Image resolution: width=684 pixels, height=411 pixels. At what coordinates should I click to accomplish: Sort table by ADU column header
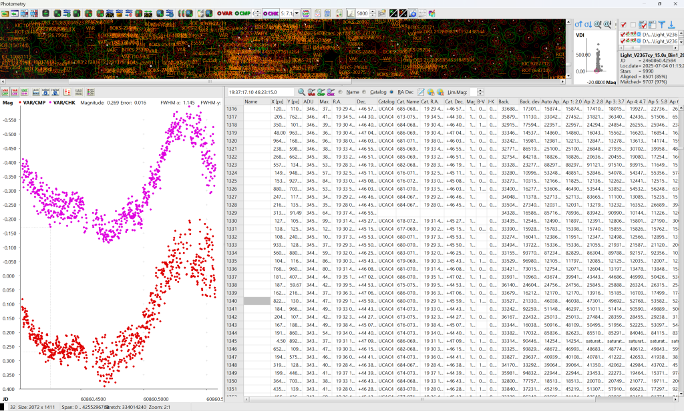[x=310, y=102]
